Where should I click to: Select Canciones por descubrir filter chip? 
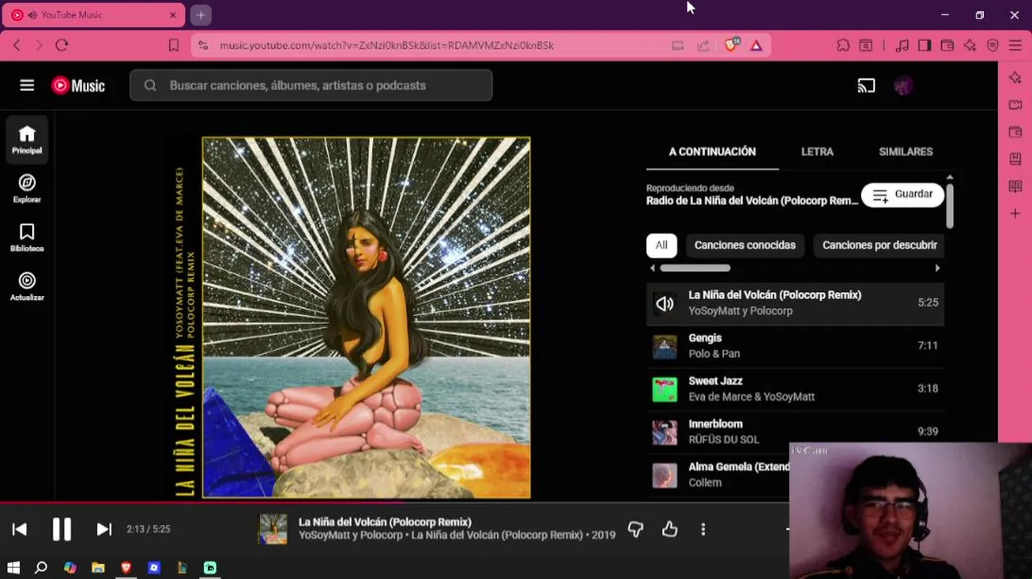pyautogui.click(x=879, y=245)
